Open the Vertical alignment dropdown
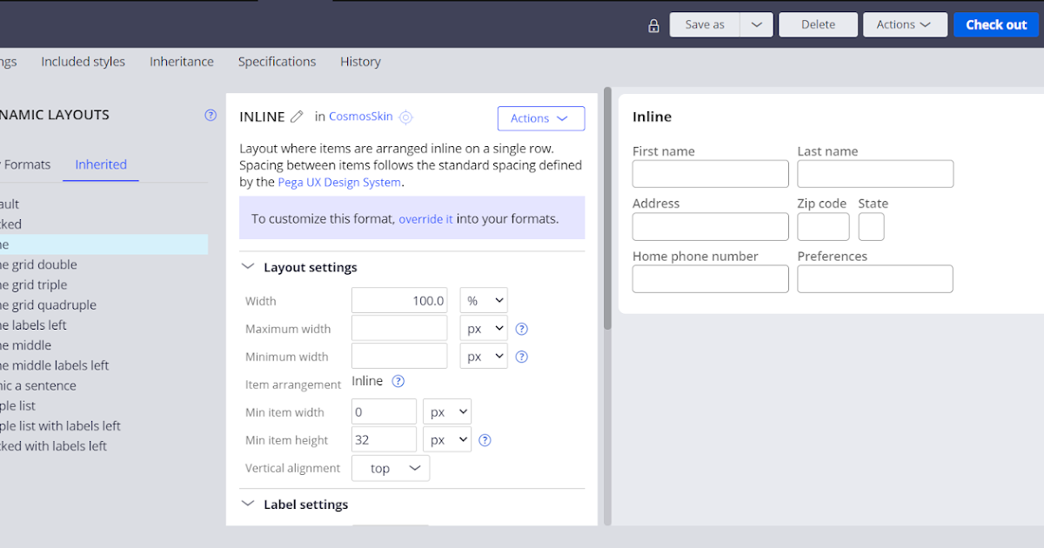Image resolution: width=1044 pixels, height=548 pixels. pyautogui.click(x=390, y=468)
